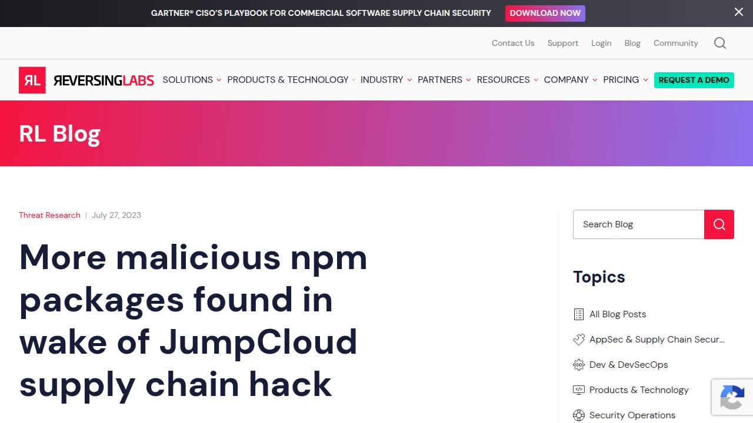Open the COMPANY menu item
753x423 pixels.
(567, 80)
